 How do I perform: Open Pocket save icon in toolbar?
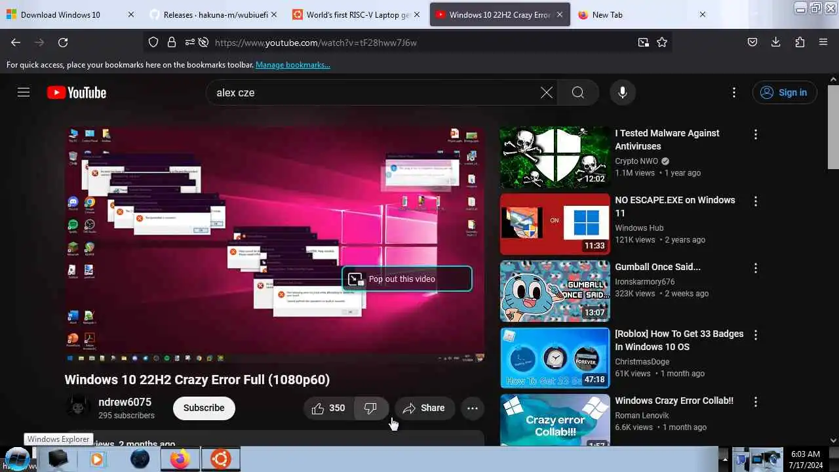pos(752,42)
